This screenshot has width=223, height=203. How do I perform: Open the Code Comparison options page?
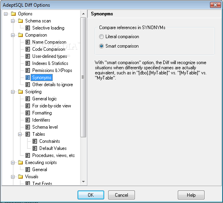click(49, 49)
